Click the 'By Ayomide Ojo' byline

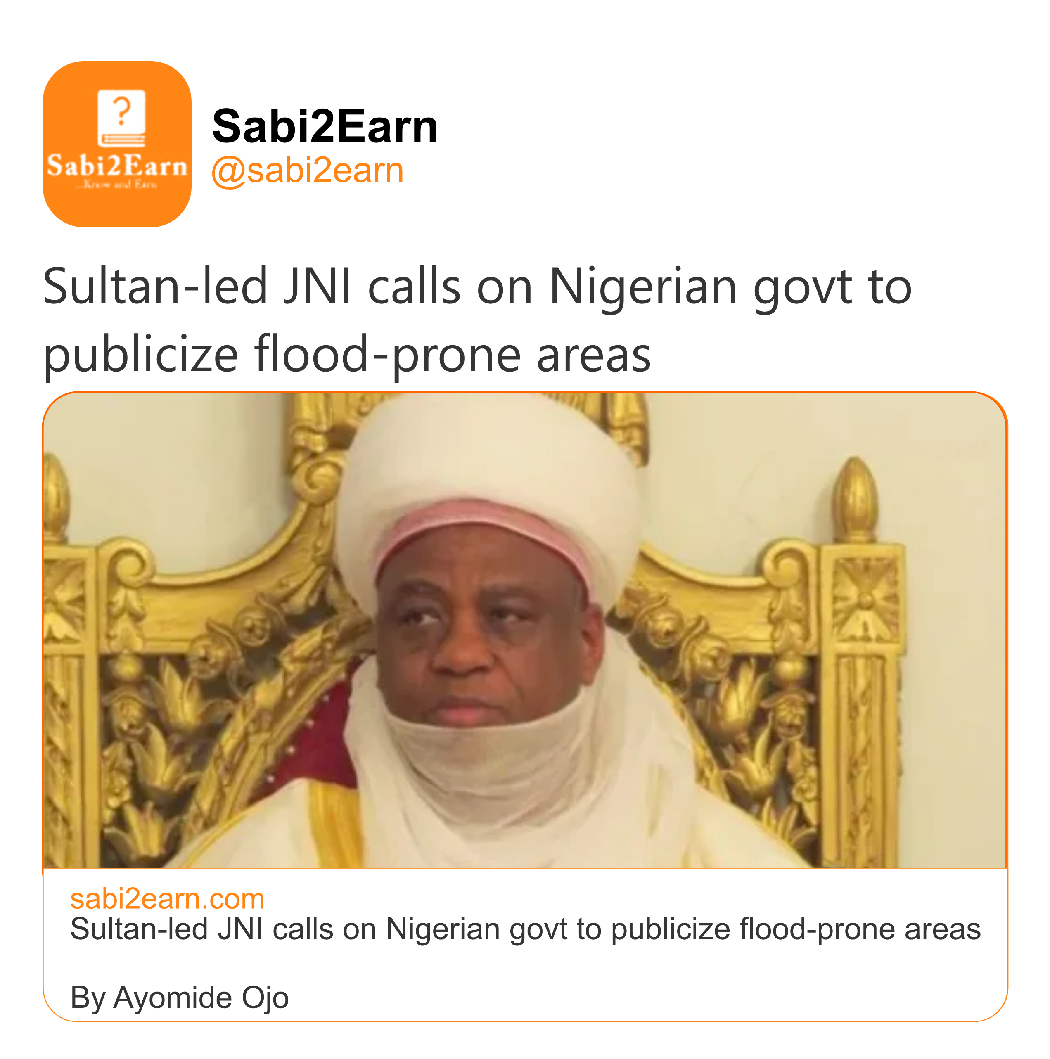(x=179, y=997)
